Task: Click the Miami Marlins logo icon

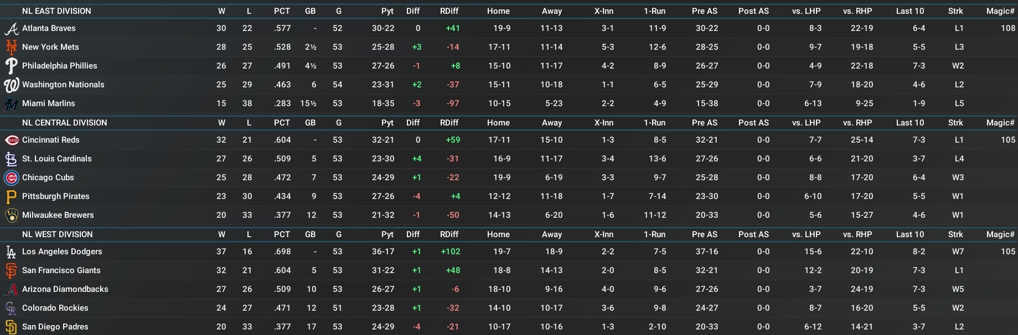Action: point(11,103)
